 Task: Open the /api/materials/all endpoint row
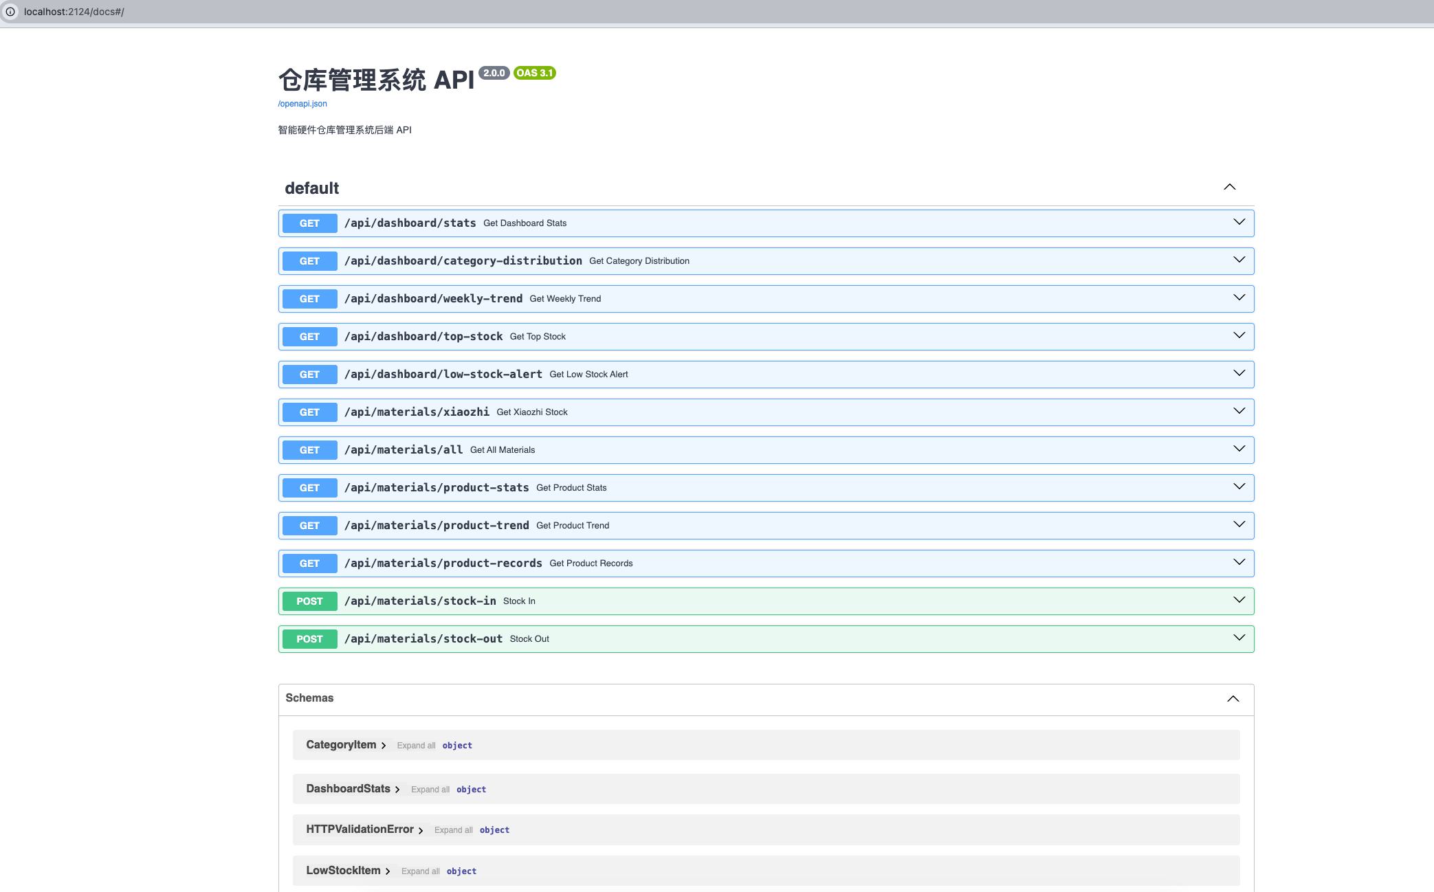tap(404, 450)
